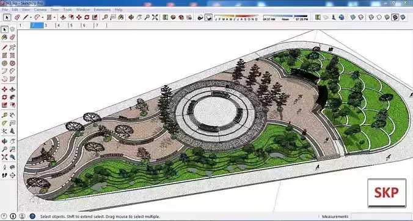Image resolution: width=413 pixels, height=221 pixels.
Task: Select the Pan hand tool in left toolbar
Action: [12, 141]
